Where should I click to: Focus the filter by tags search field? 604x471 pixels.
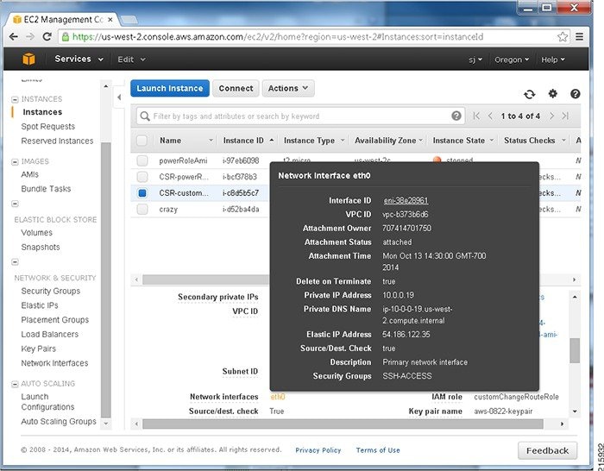click(300, 116)
